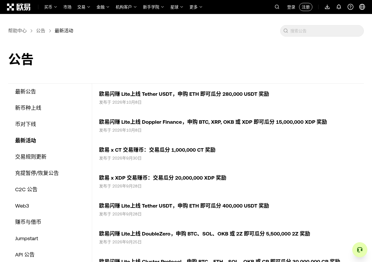The image size is (372, 262).
Task: Expand the 新手学院 dropdown menu
Action: pyautogui.click(x=153, y=7)
